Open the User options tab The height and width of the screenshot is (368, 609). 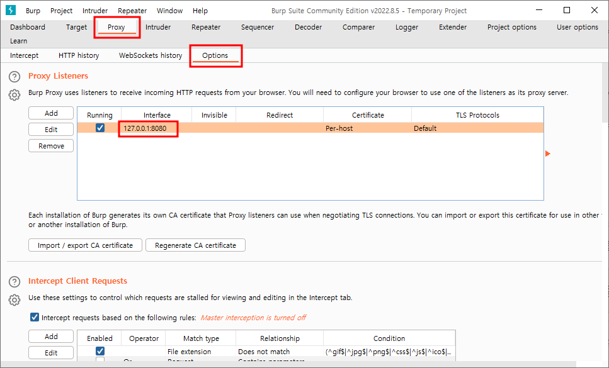(x=577, y=27)
